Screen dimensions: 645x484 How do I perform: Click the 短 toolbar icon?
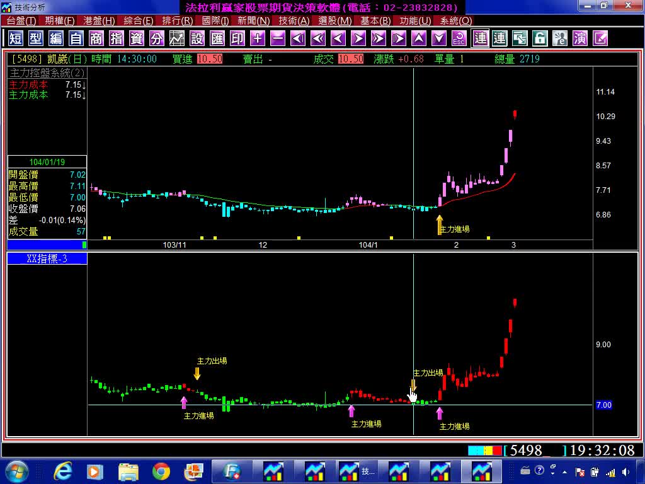[x=16, y=38]
